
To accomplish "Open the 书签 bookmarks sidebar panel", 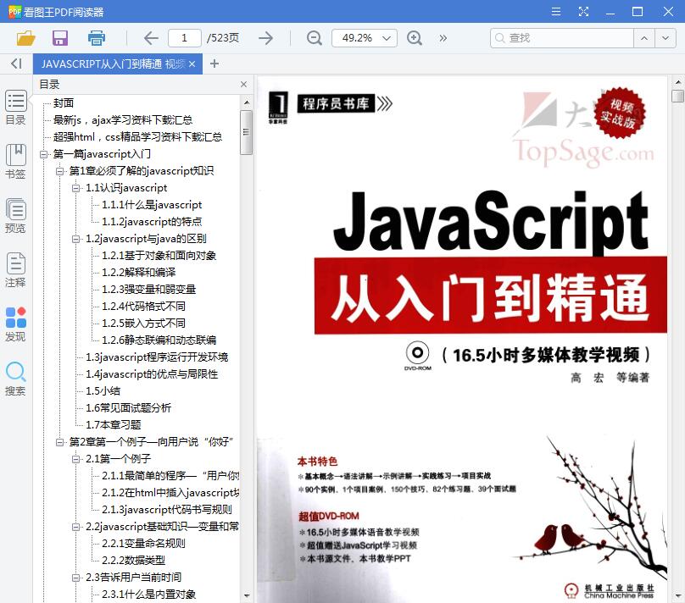I will pyautogui.click(x=16, y=162).
